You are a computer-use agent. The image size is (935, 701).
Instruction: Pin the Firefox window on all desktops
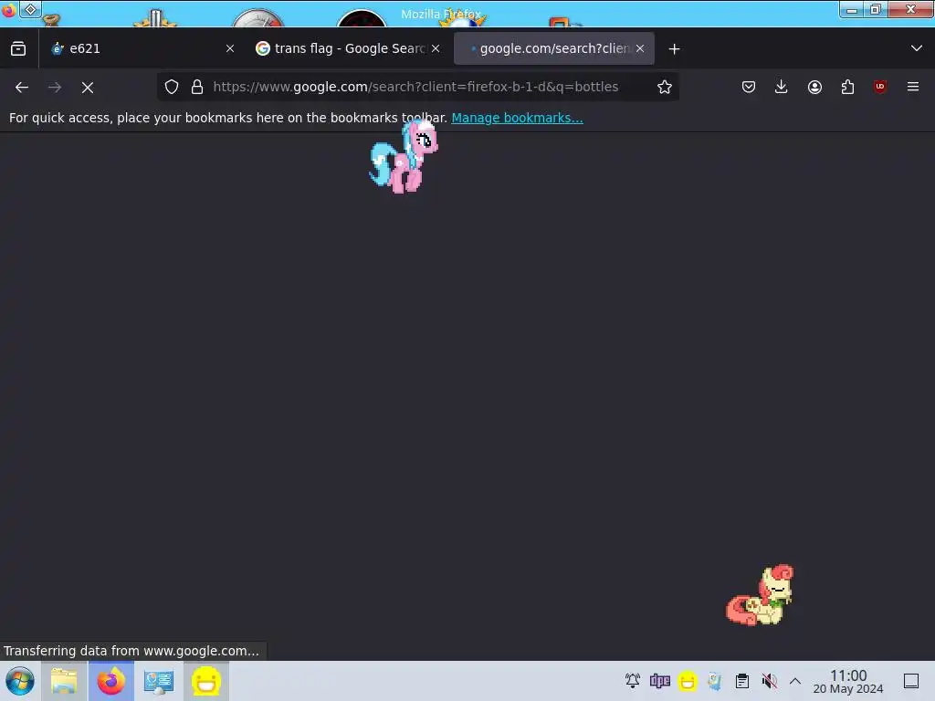click(30, 9)
